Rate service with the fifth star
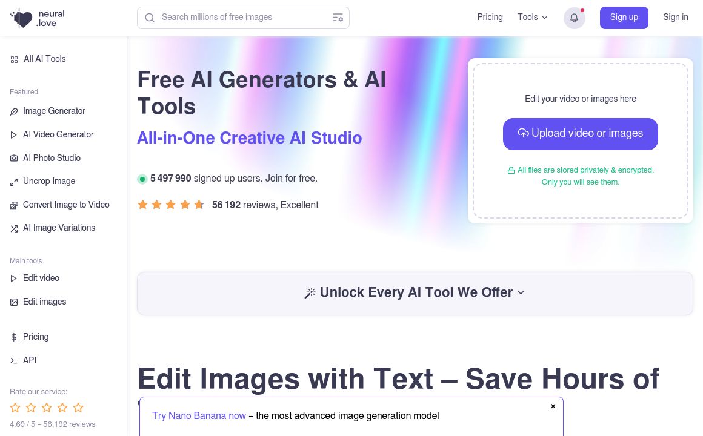703x436 pixels. coord(78,408)
